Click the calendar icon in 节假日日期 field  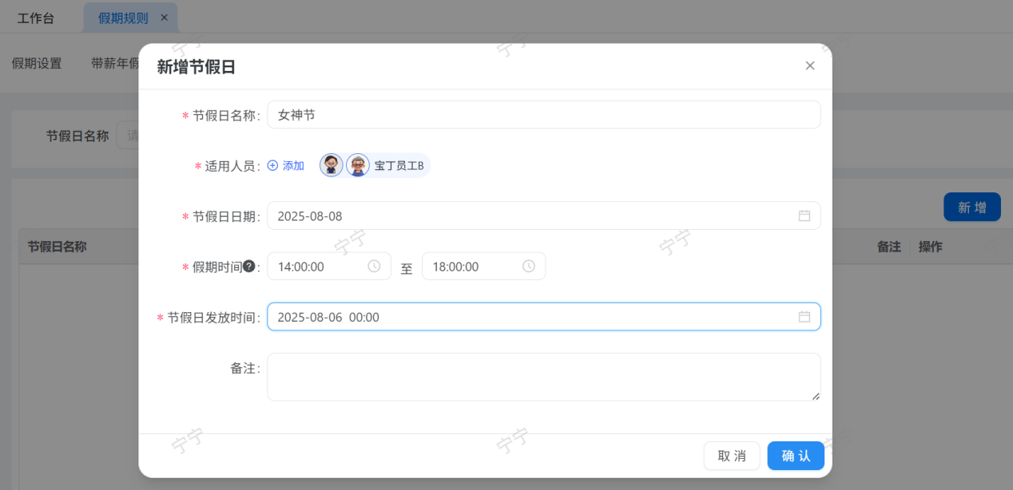[804, 215]
